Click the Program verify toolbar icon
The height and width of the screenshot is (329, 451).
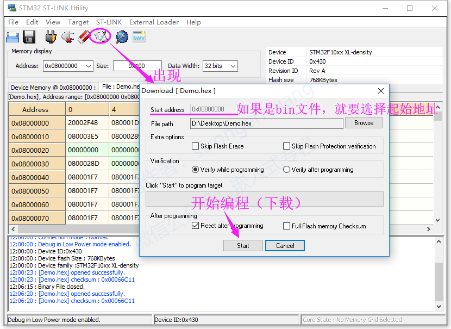coord(101,36)
